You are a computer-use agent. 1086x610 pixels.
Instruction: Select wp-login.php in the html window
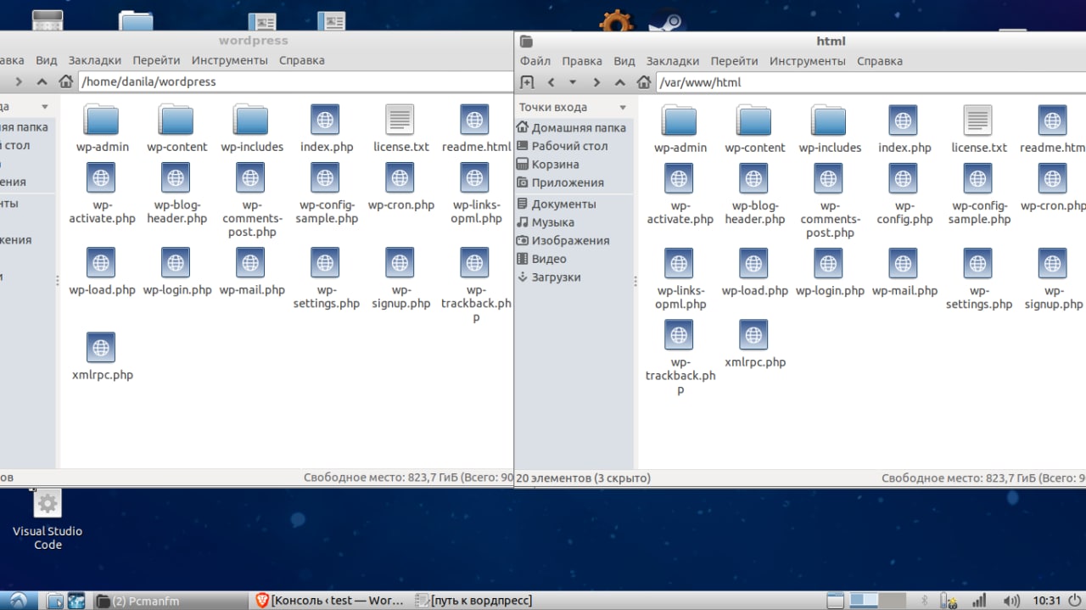pos(829,272)
